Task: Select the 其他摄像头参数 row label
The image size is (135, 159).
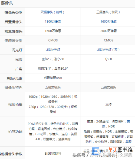Action: (11, 154)
